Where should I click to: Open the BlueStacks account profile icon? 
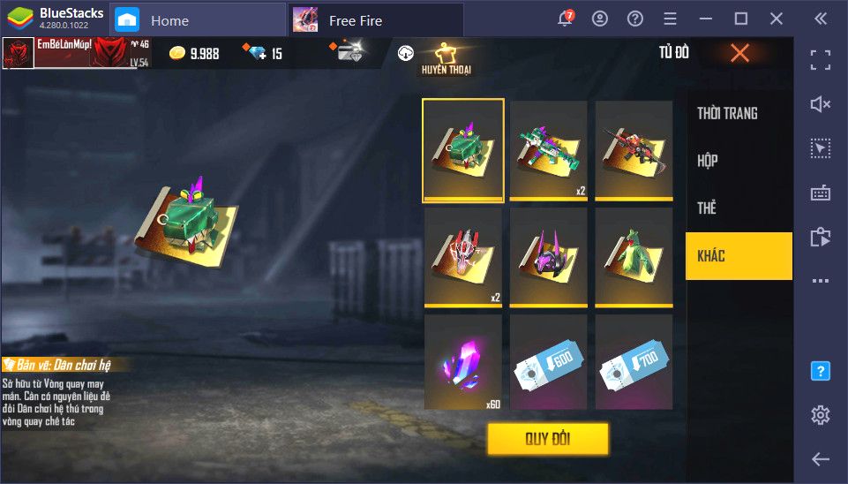tap(600, 19)
